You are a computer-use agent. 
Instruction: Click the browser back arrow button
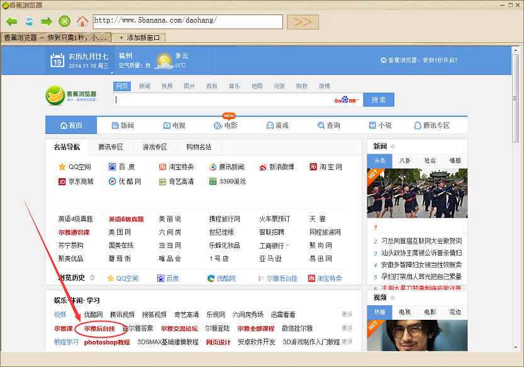[11, 21]
